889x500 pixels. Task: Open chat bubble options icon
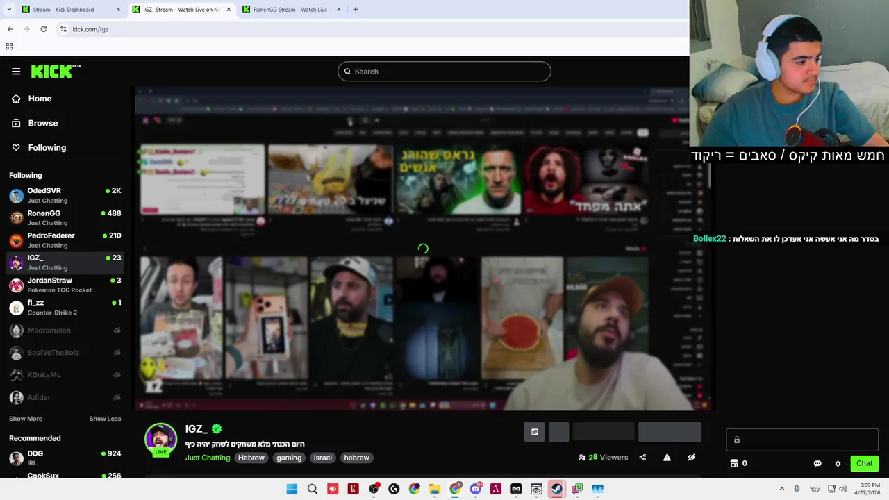click(817, 463)
